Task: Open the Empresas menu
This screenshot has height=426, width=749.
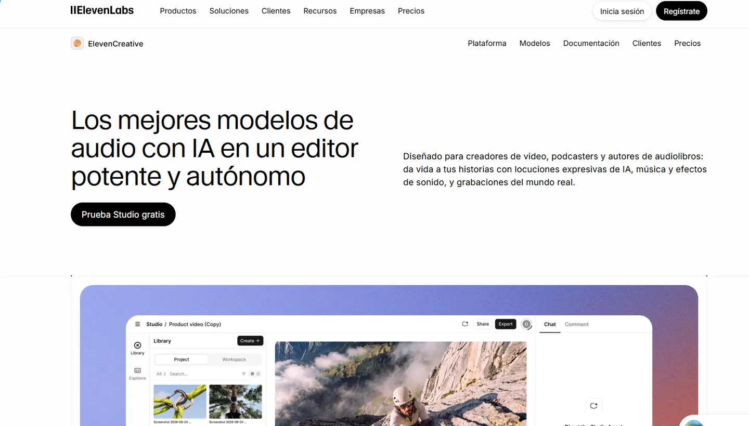Action: click(x=367, y=11)
